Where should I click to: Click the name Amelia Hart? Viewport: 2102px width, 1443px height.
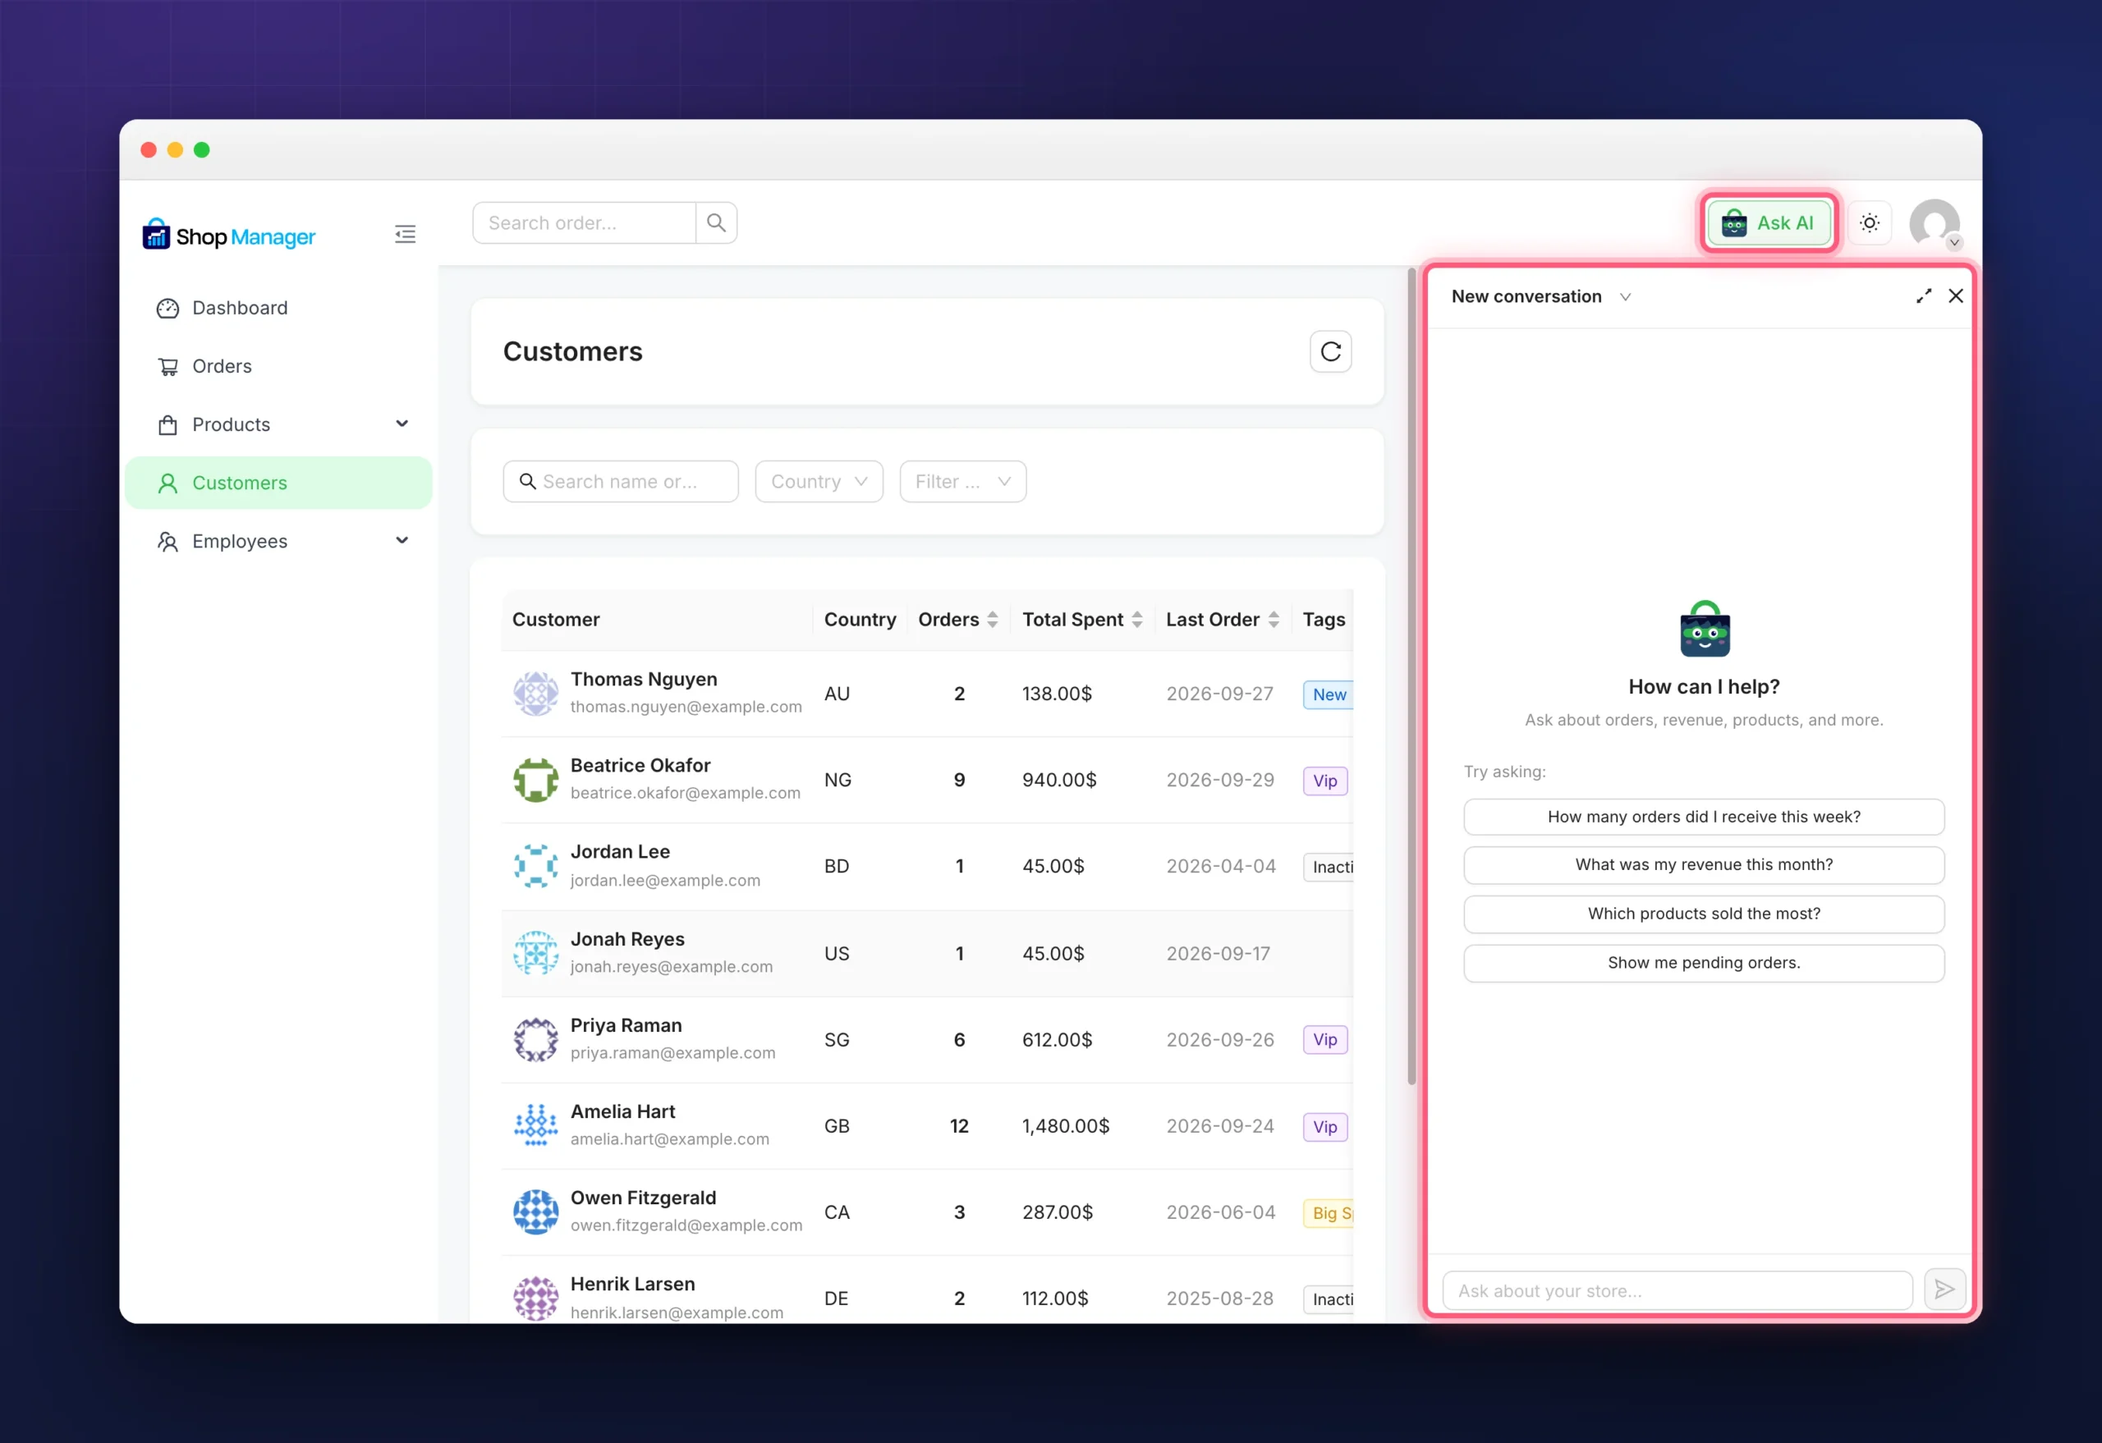coord(623,1111)
